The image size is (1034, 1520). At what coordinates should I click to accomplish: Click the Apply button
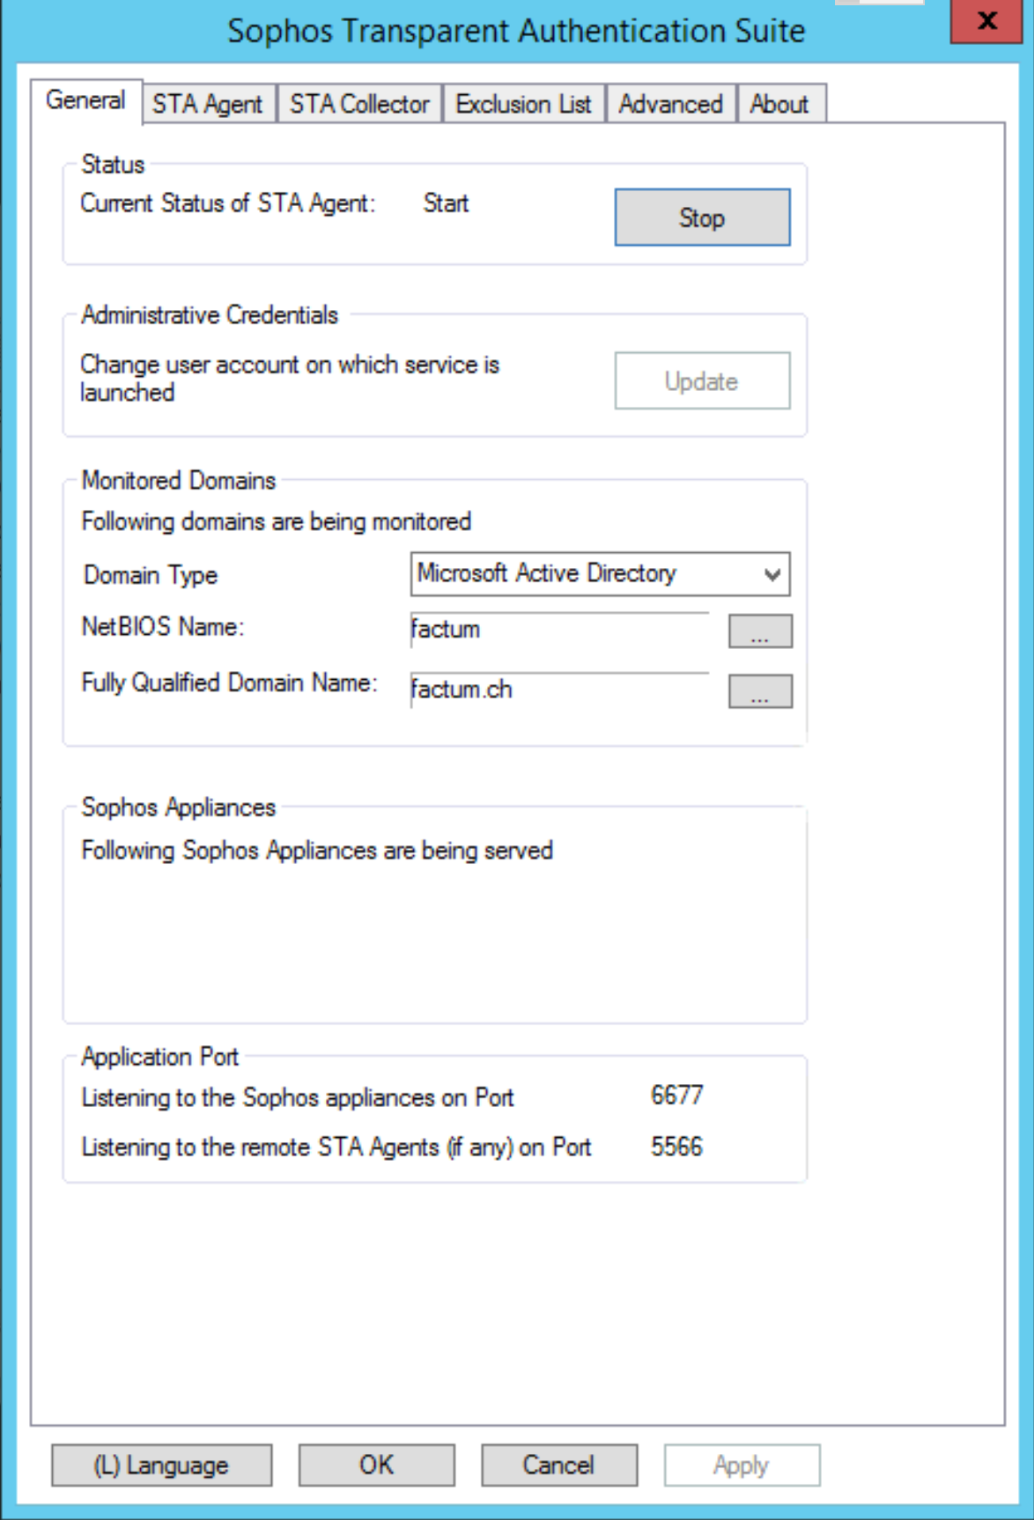point(742,1465)
